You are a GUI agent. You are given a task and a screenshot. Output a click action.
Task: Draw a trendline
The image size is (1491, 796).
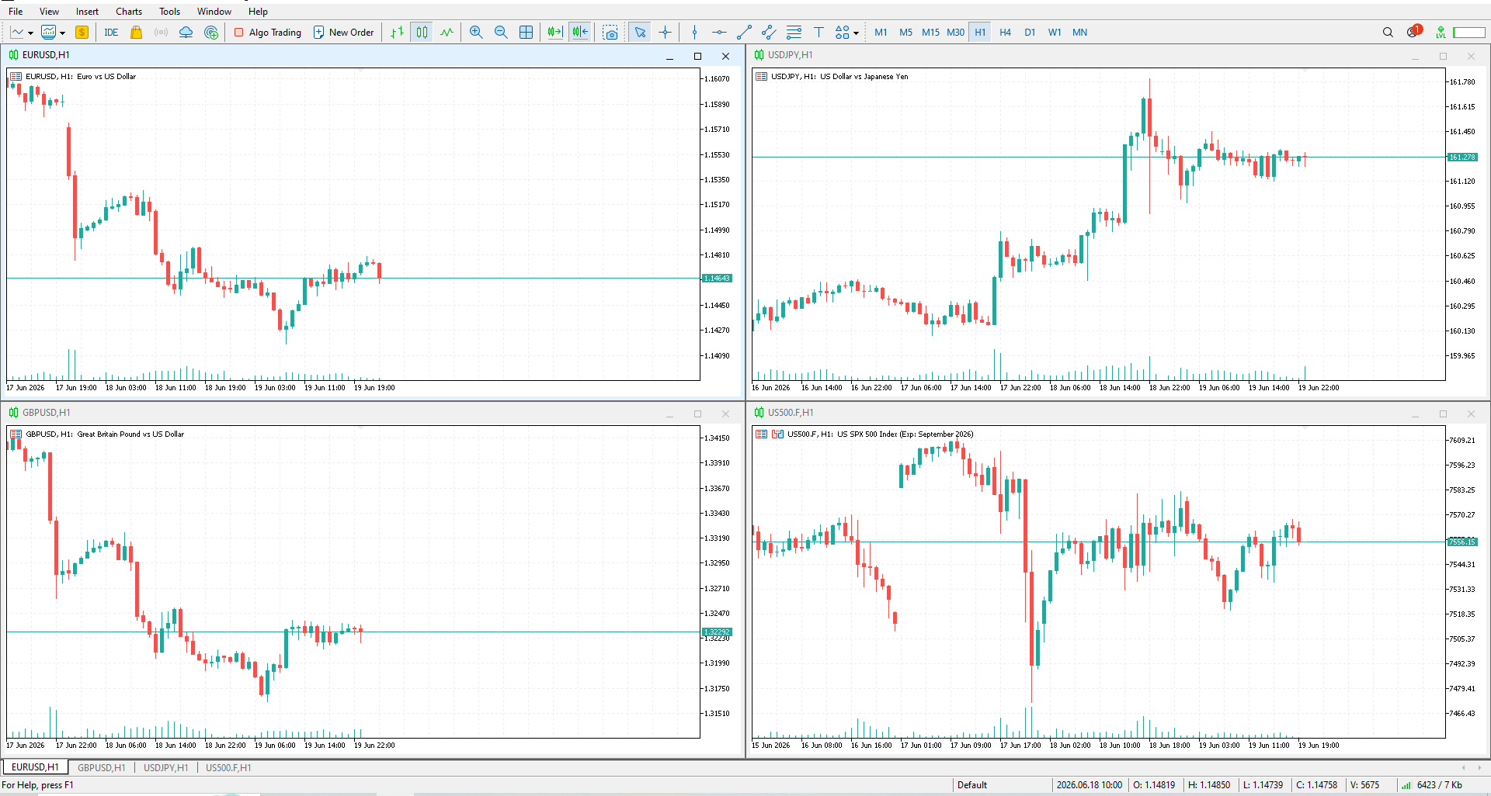[x=744, y=32]
